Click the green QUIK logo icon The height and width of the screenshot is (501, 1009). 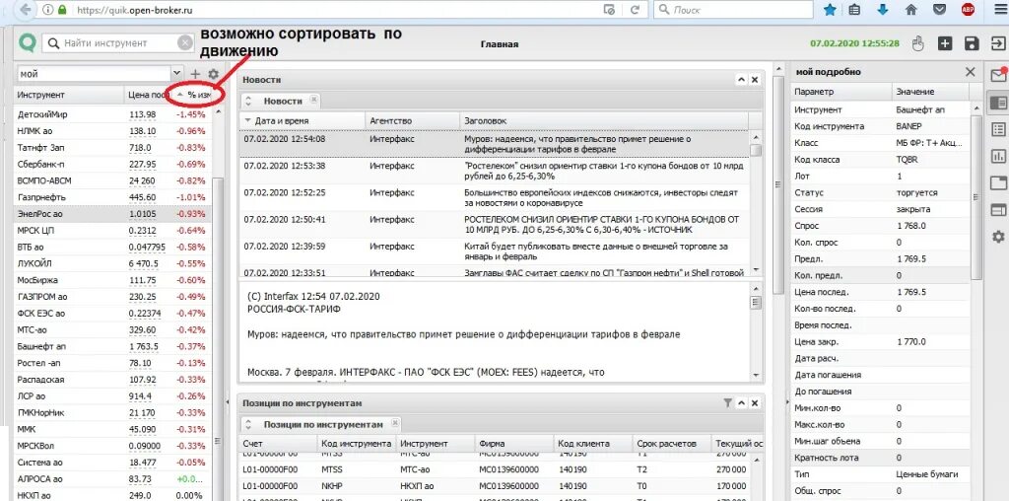[x=27, y=43]
